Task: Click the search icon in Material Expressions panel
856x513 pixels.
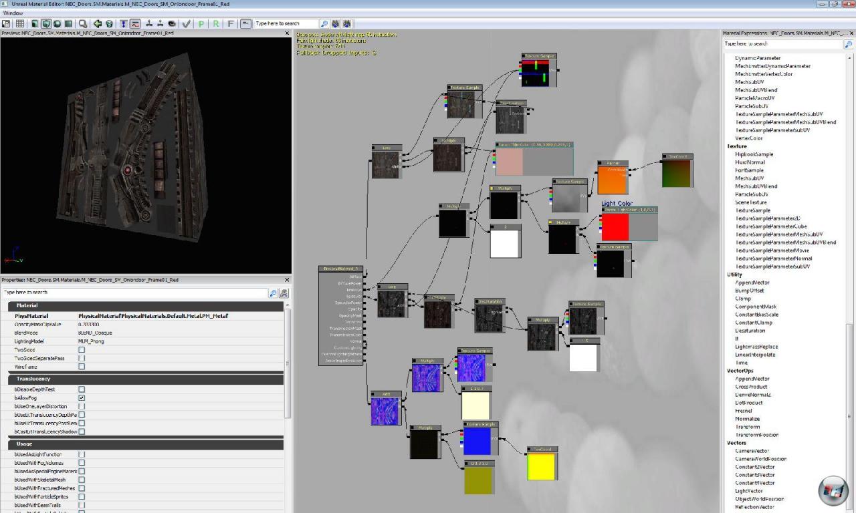Action: (x=848, y=44)
